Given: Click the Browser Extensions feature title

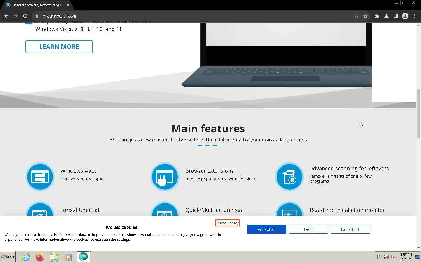Looking at the screenshot, I should pos(210,171).
